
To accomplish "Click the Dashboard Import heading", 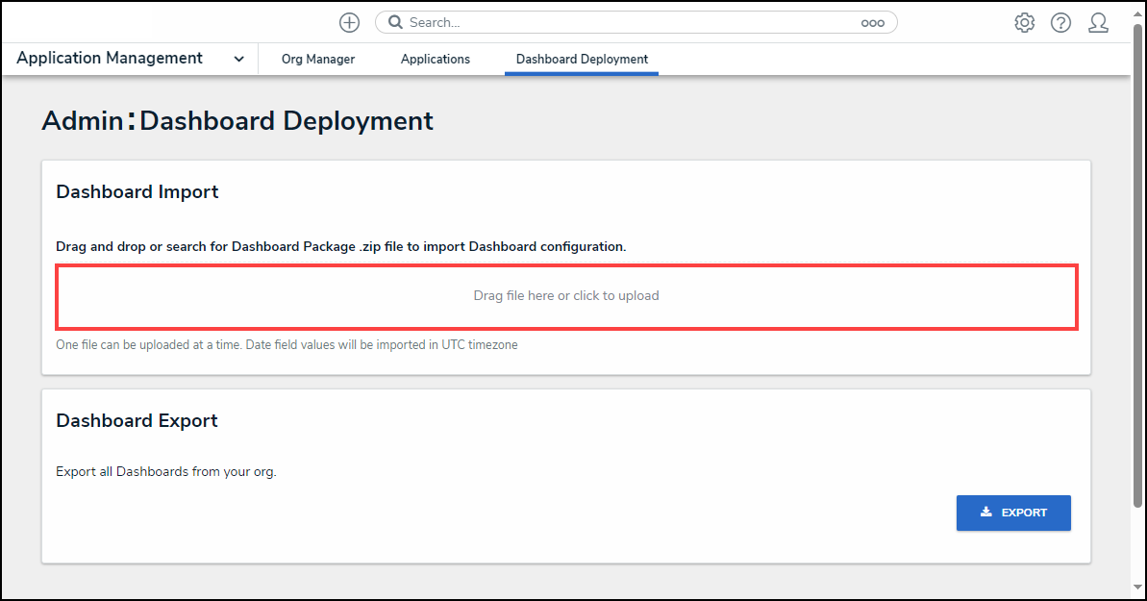I will 137,192.
